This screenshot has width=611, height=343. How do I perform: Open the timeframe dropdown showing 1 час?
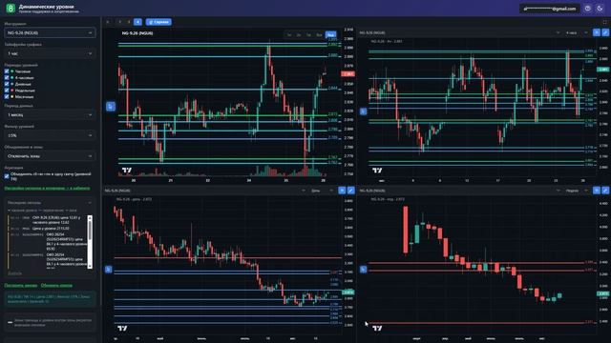(x=50, y=53)
